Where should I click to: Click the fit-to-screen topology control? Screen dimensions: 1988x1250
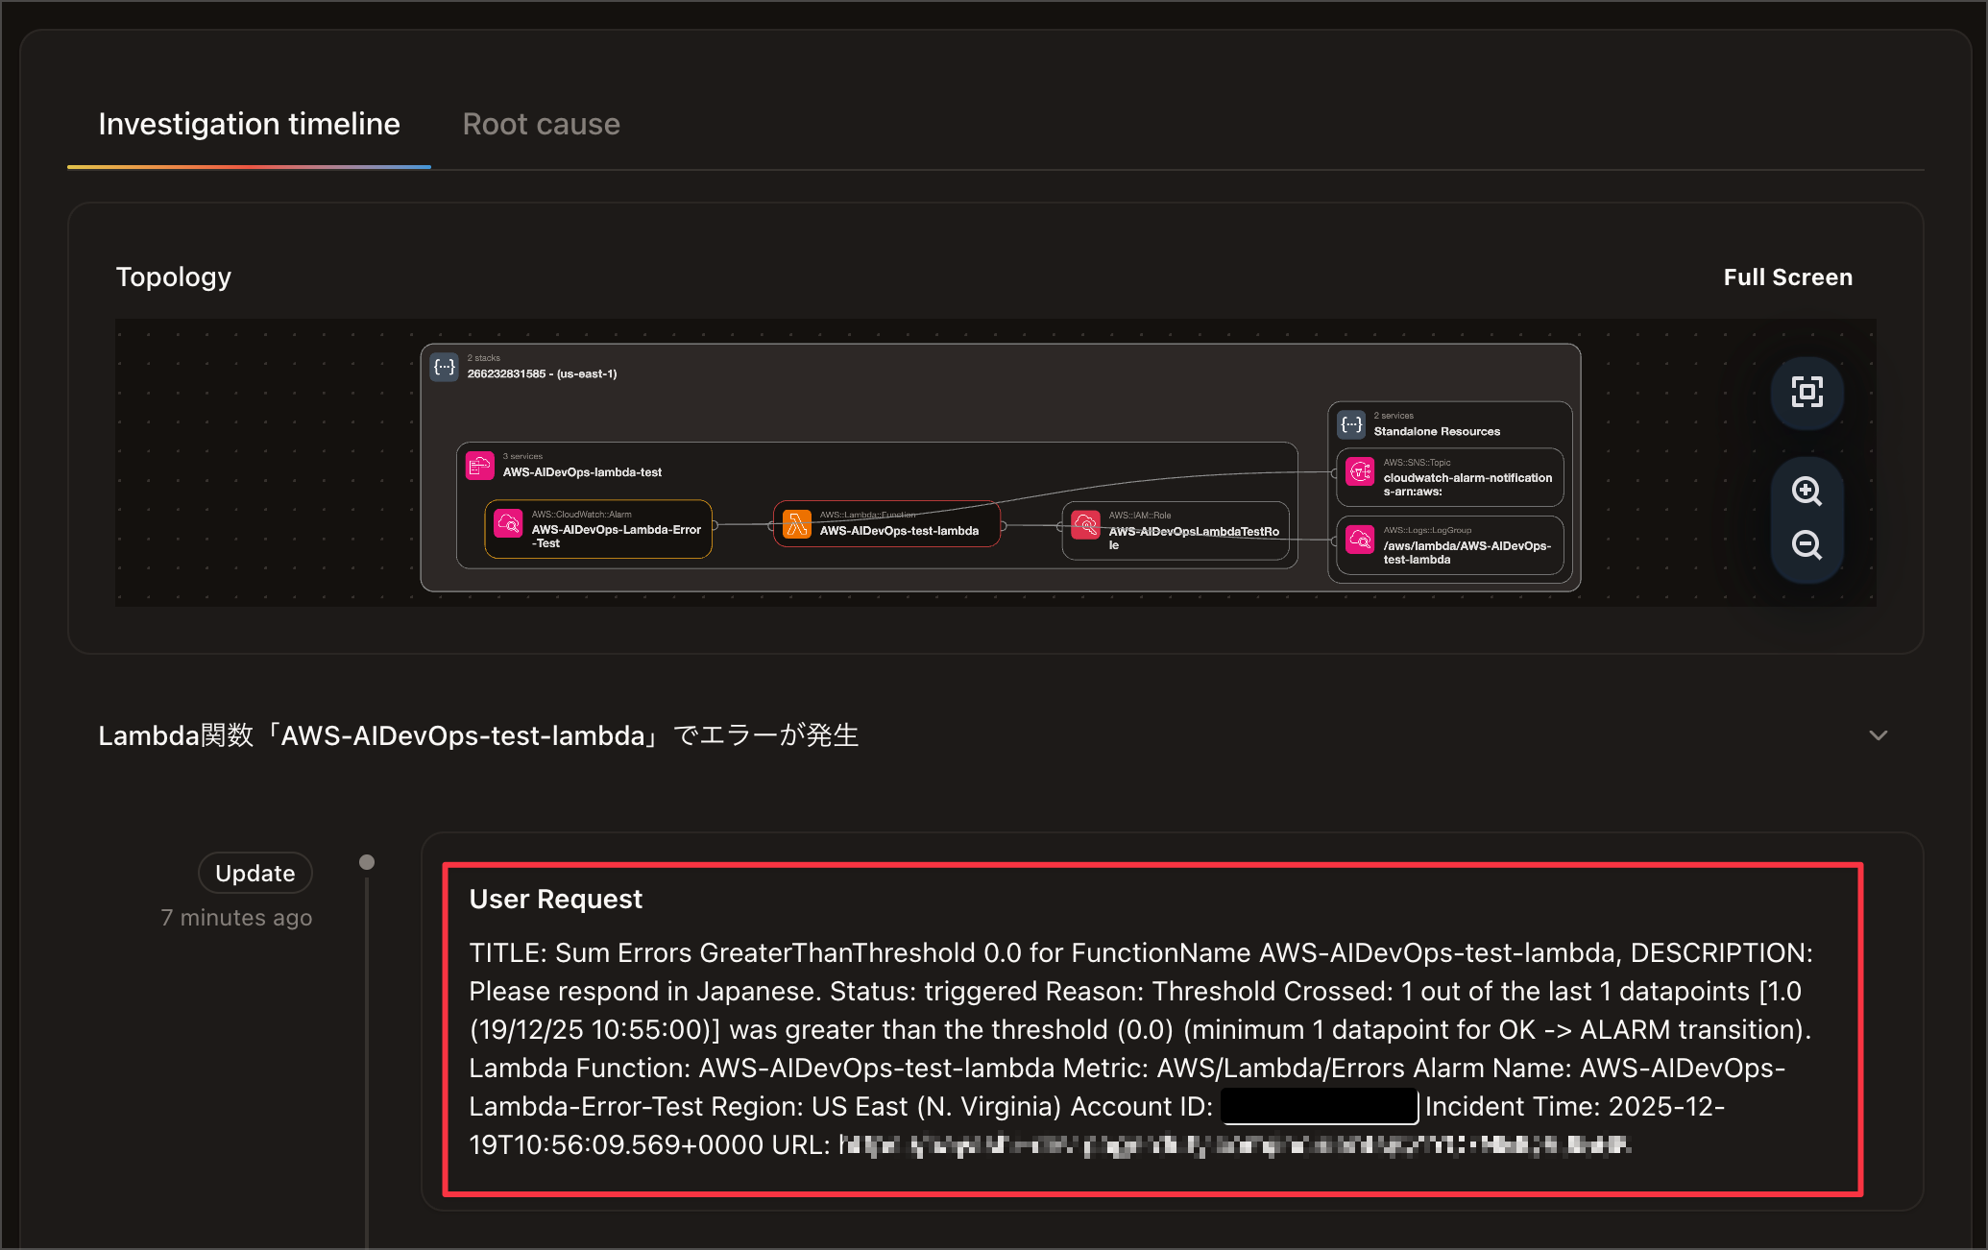pos(1807,393)
